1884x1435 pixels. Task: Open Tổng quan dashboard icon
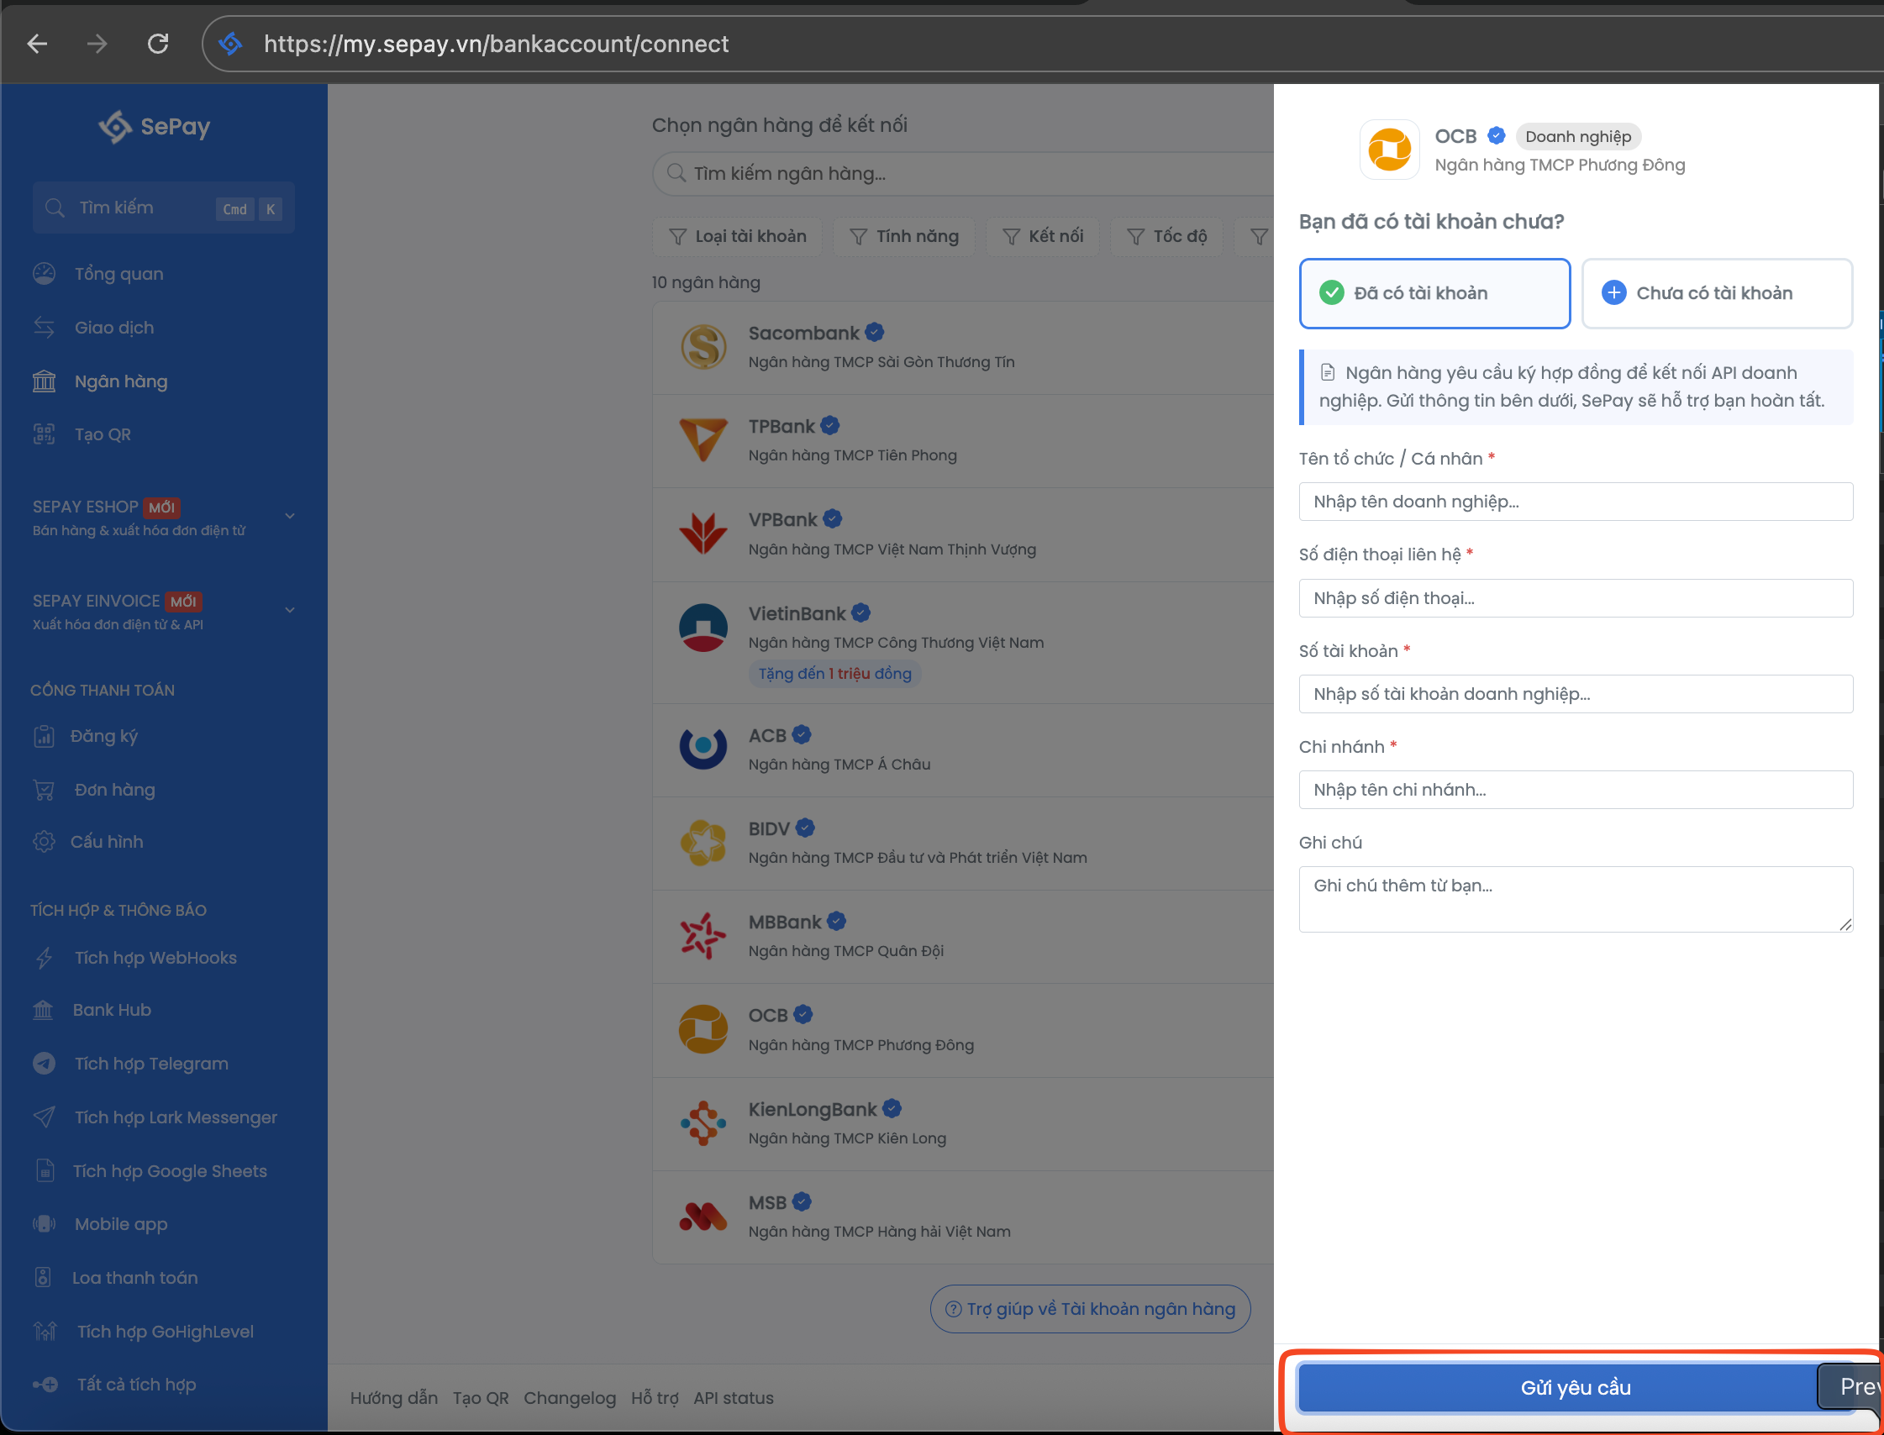coord(45,273)
